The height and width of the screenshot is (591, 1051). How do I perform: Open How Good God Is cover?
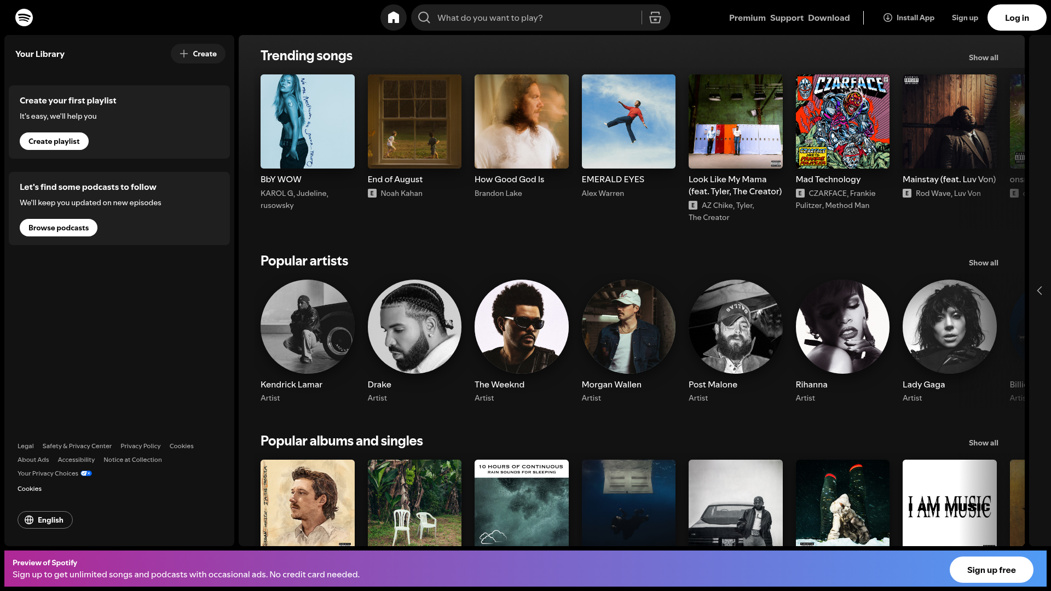tap(522, 121)
